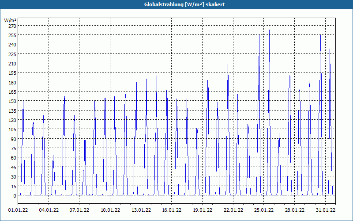
Task: Click the W/m² unit label
Action: point(10,20)
